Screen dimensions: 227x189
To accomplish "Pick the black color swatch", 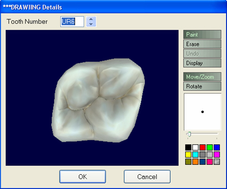I will [x=188, y=147].
